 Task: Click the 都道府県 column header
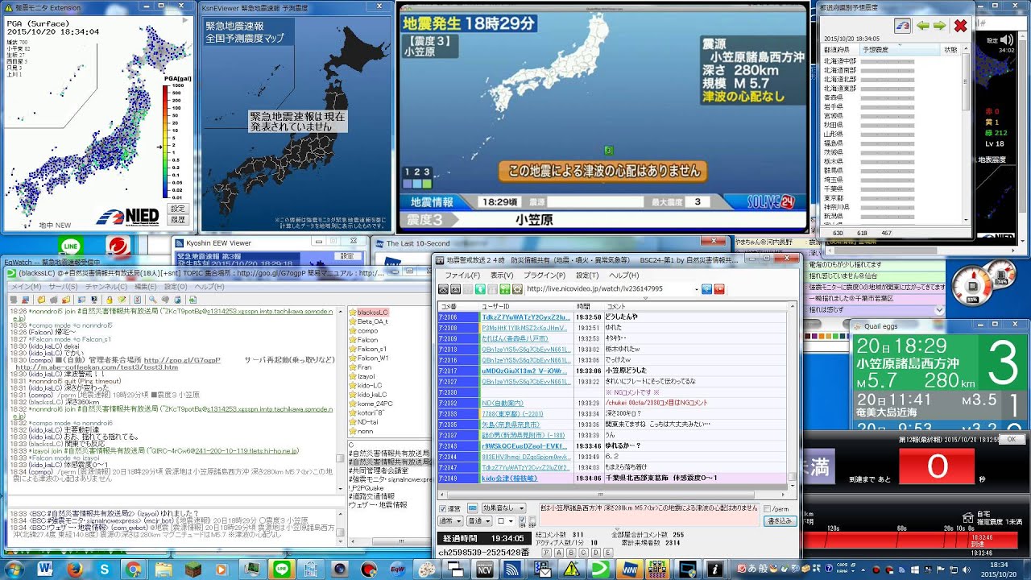pyautogui.click(x=838, y=50)
